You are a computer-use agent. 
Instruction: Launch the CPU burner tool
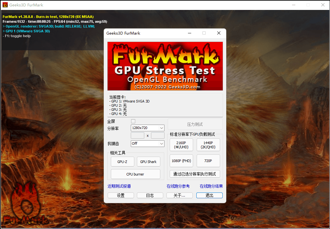click(135, 174)
